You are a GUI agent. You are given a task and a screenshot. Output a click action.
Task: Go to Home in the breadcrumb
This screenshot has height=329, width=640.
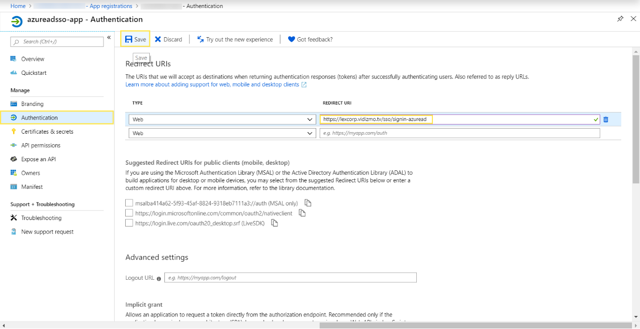[18, 6]
